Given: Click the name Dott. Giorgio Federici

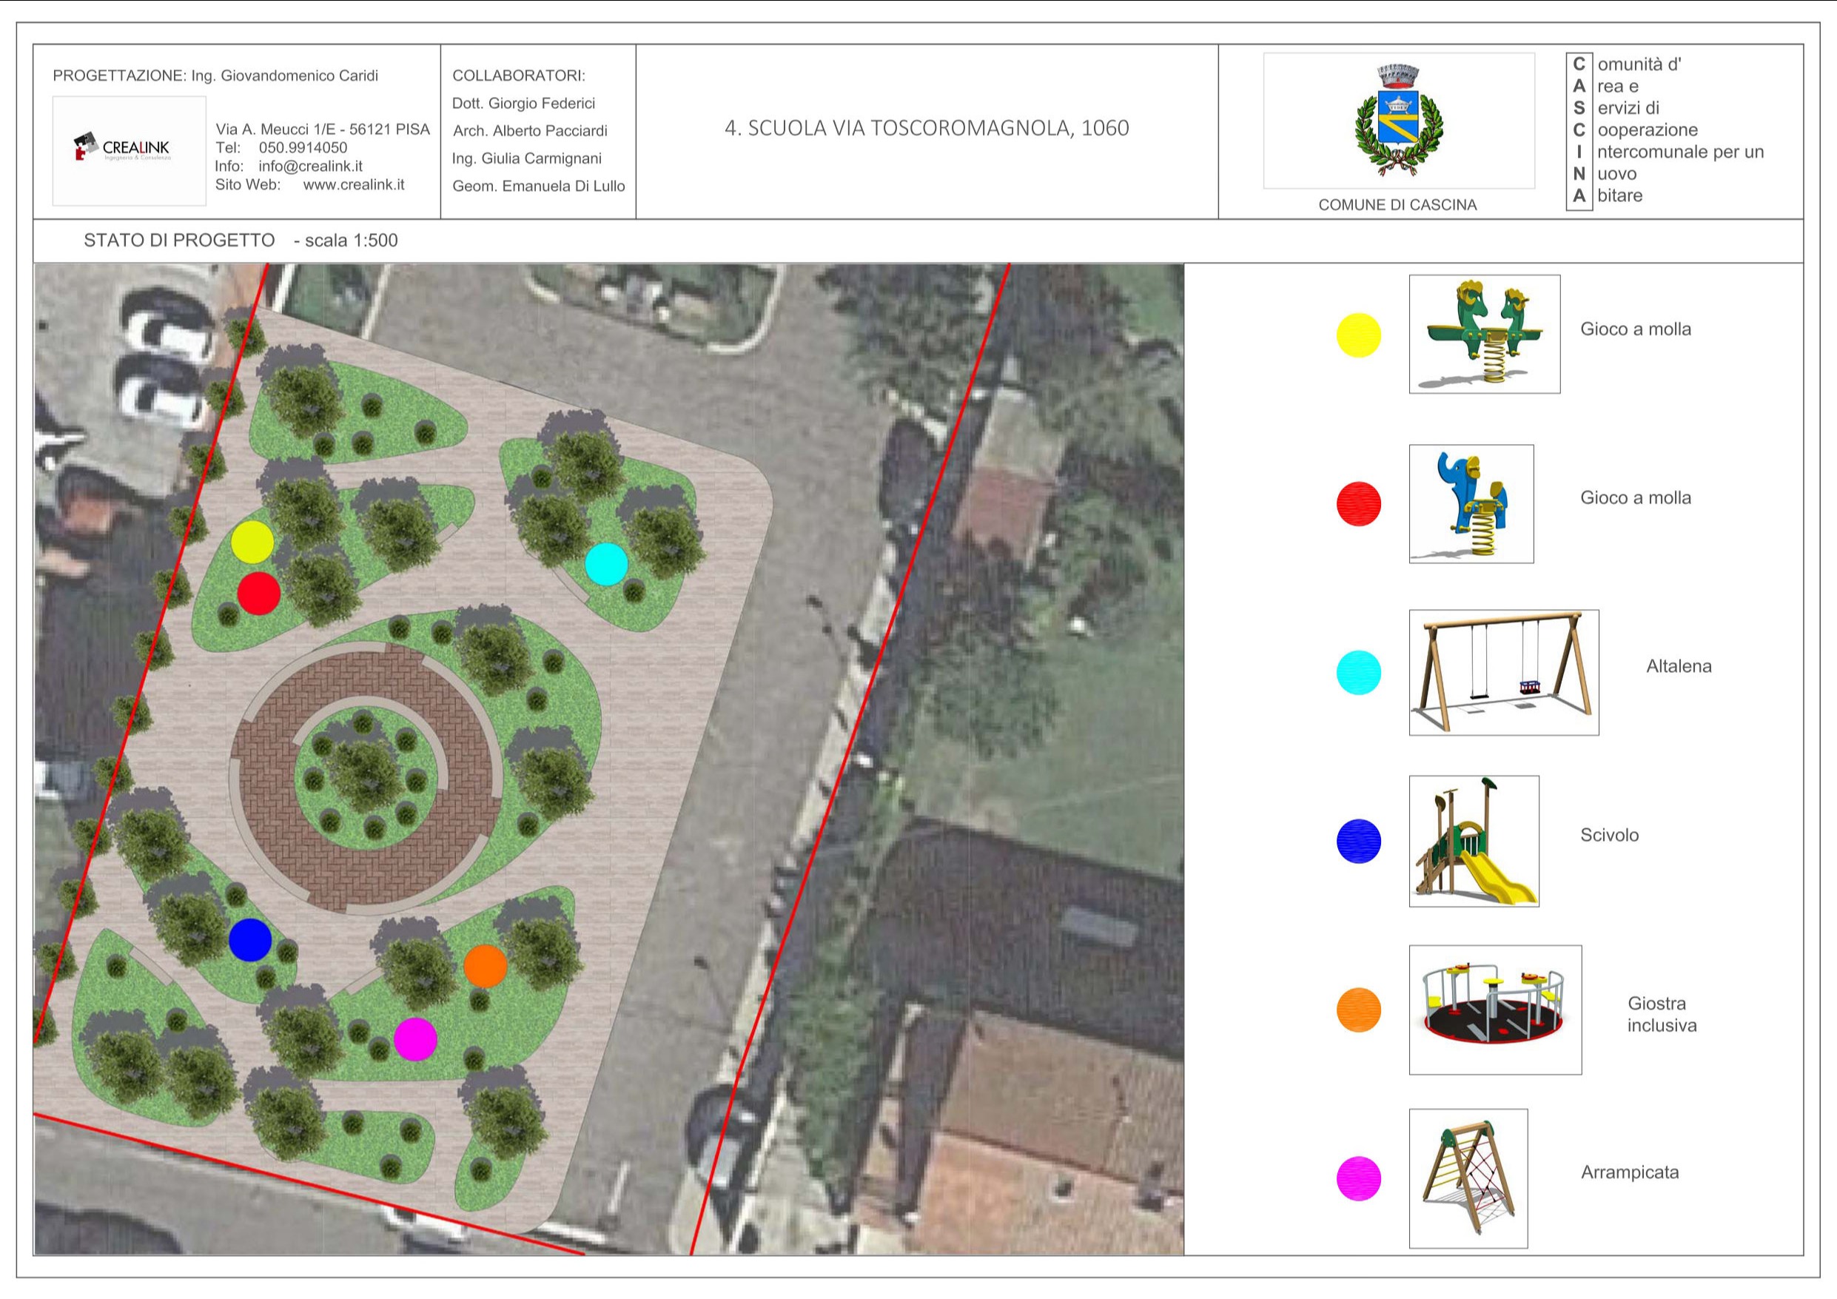Looking at the screenshot, I should pos(523,103).
